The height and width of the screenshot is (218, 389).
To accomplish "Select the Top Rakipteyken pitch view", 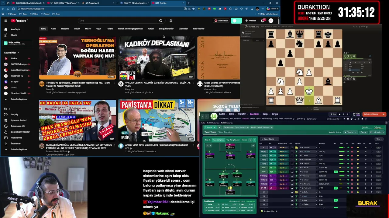I will coord(233,140).
